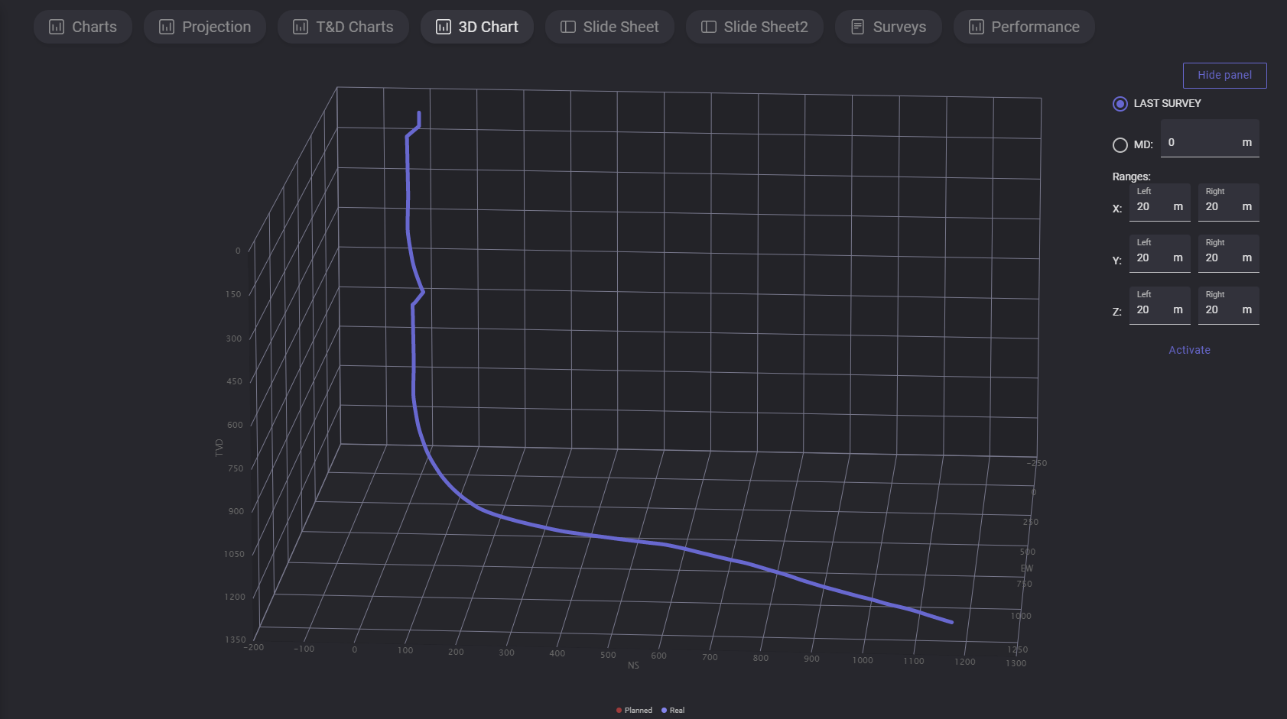Focus the MD depth input field
This screenshot has height=719, width=1287.
tap(1201, 143)
